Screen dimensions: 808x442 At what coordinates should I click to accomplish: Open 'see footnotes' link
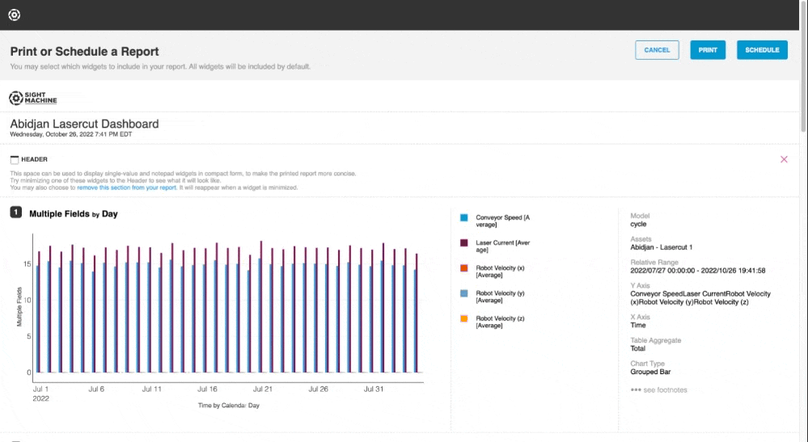pyautogui.click(x=659, y=390)
